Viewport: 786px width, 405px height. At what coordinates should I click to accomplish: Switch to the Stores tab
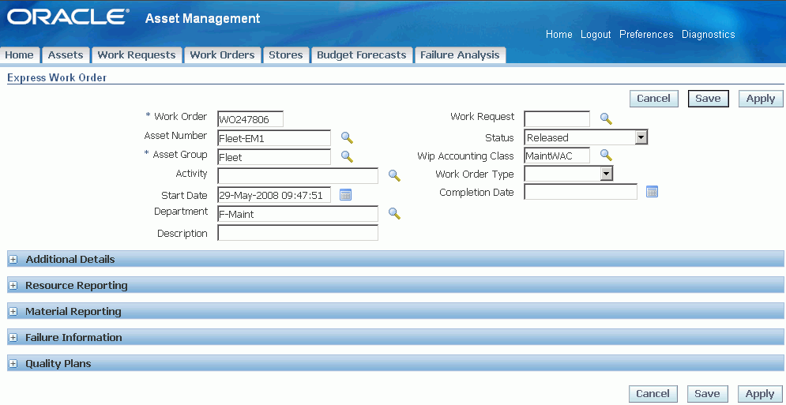point(286,55)
